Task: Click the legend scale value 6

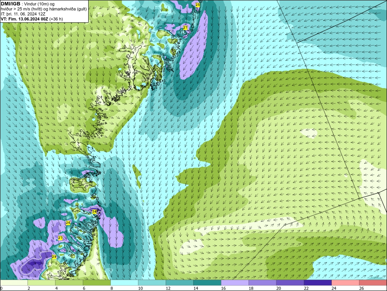Action: 84,289
